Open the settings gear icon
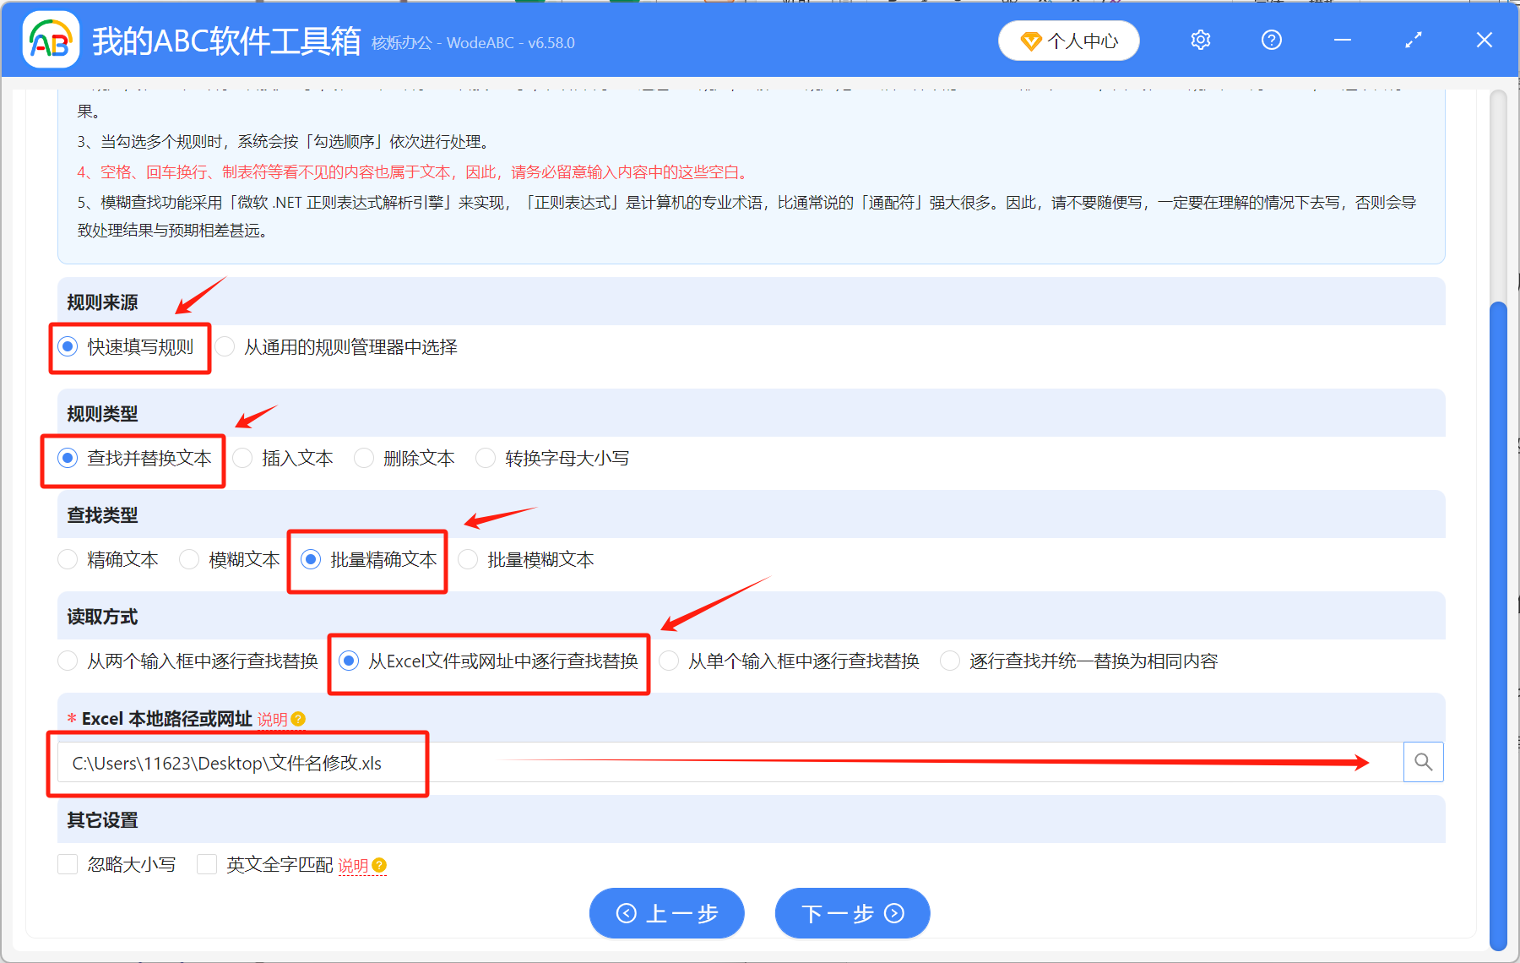The width and height of the screenshot is (1520, 963). coord(1200,40)
